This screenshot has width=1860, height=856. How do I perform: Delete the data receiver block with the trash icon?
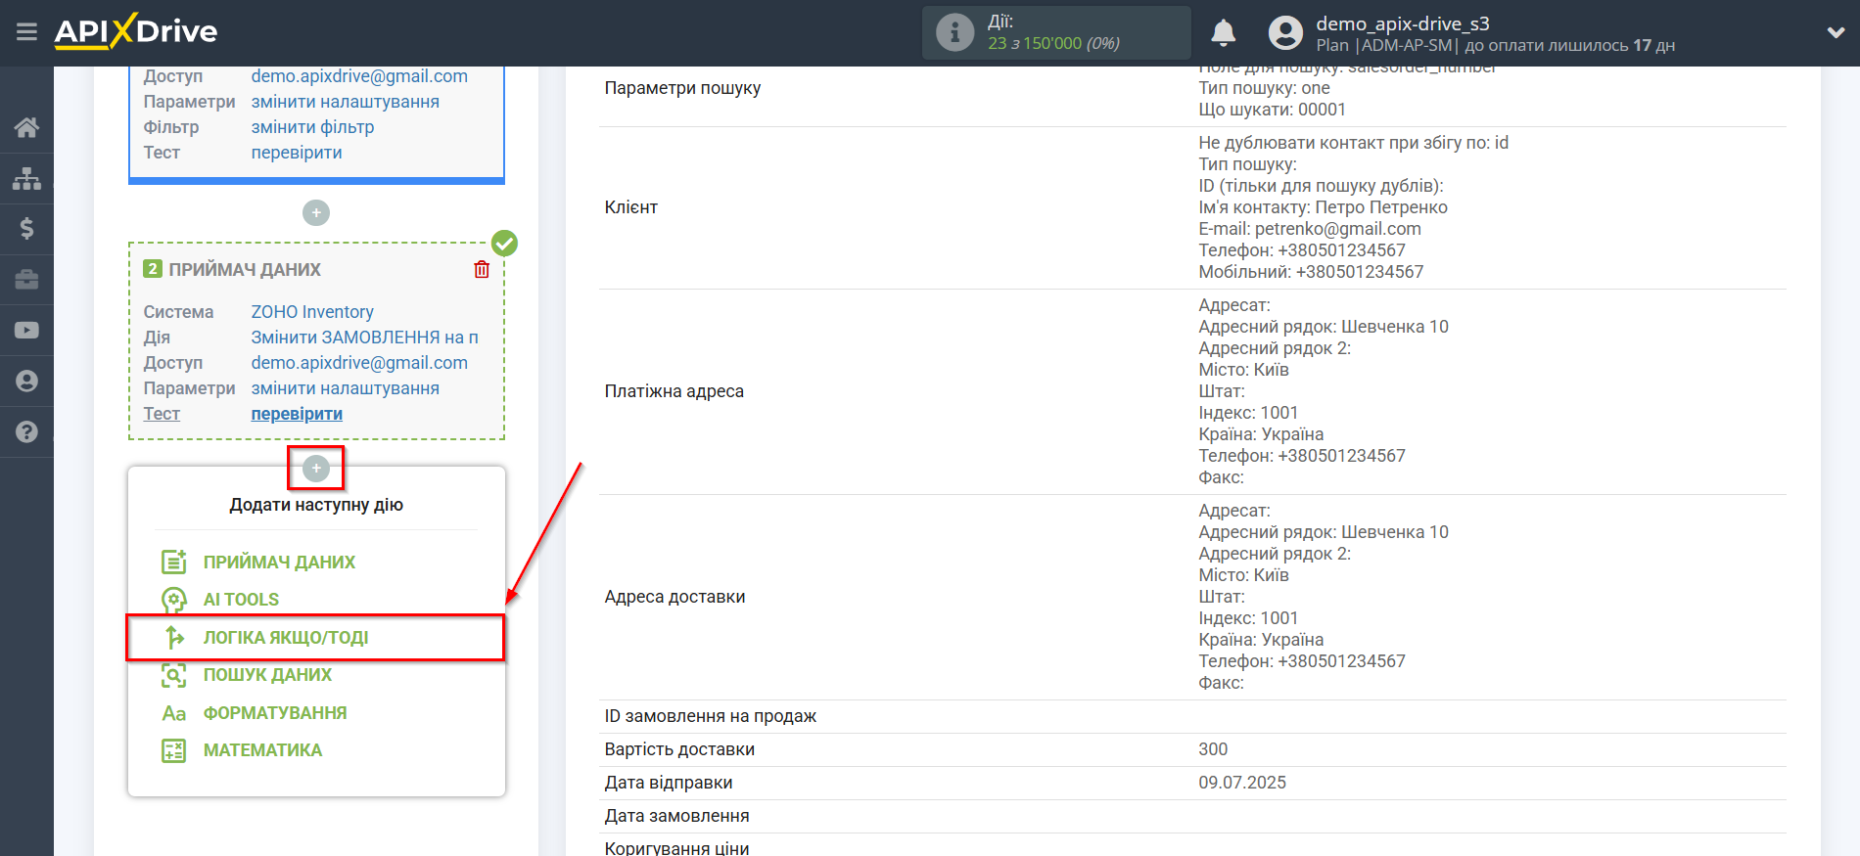[x=482, y=269]
